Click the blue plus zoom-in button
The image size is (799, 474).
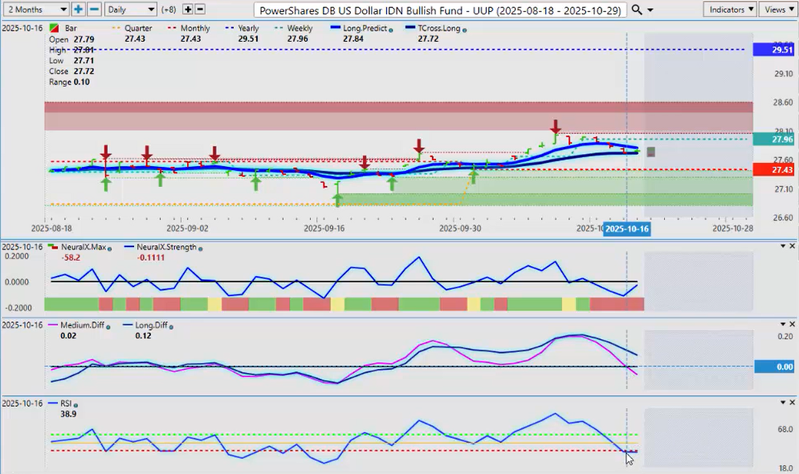click(78, 9)
